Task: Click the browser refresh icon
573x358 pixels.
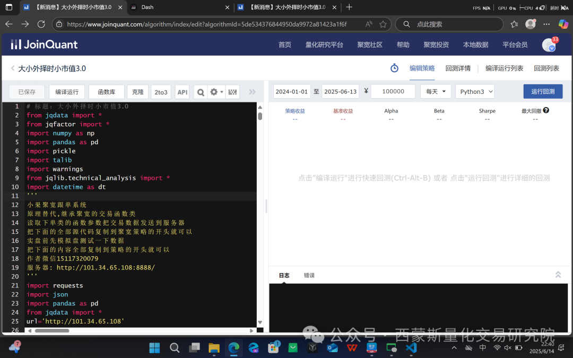Action: point(41,24)
